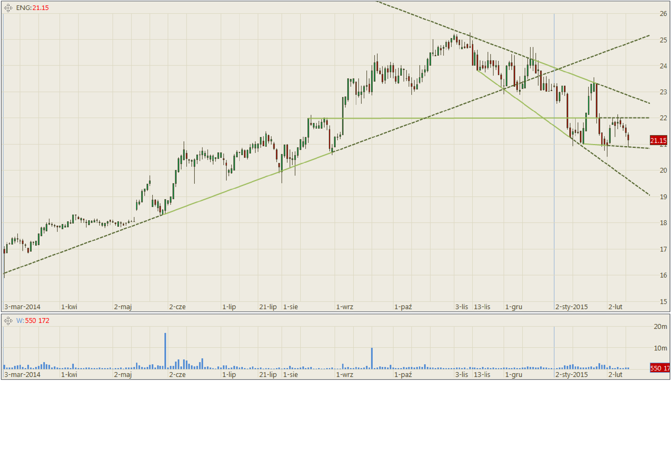671x474 pixels.
Task: Click the red 550 17 volume tag
Action: pyautogui.click(x=660, y=368)
